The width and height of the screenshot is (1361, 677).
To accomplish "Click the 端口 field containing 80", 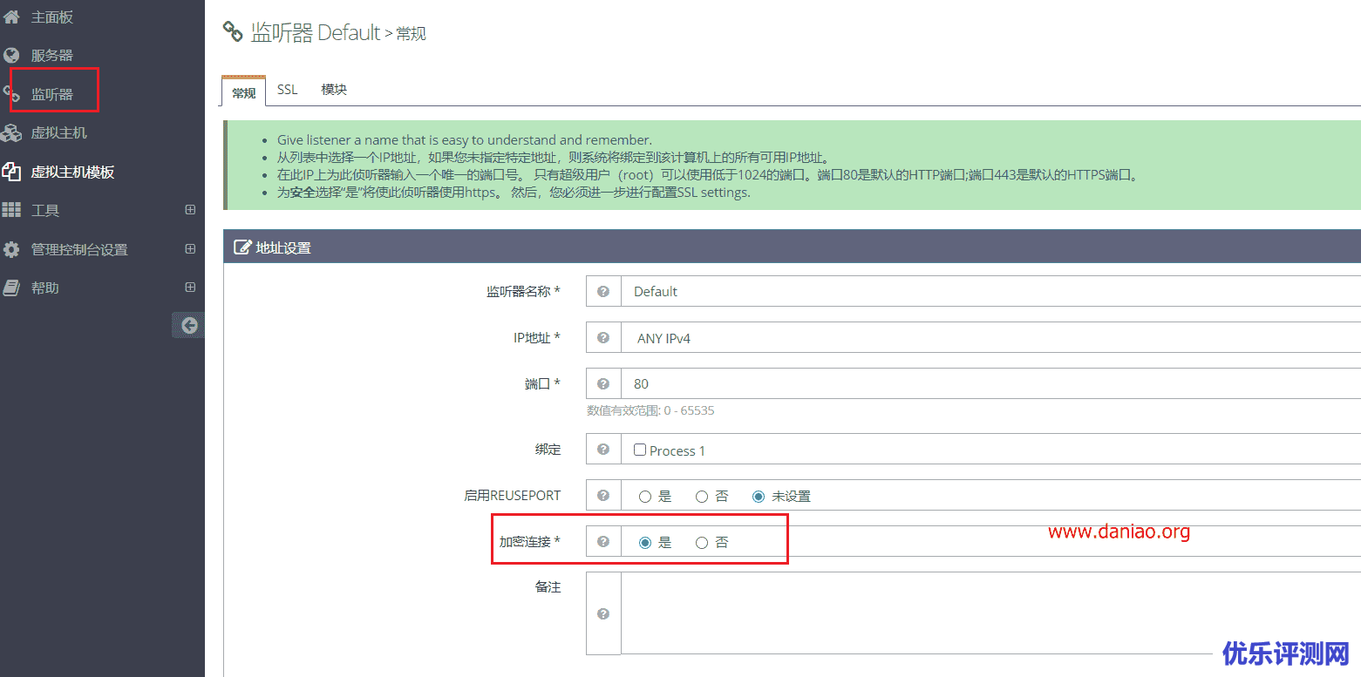I will (x=990, y=383).
